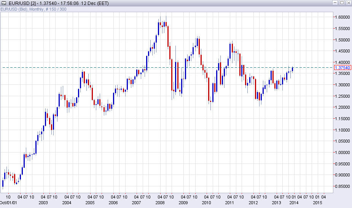Click the Oct/01/01 start date label
This screenshot has width=352, height=208.
tap(8, 203)
